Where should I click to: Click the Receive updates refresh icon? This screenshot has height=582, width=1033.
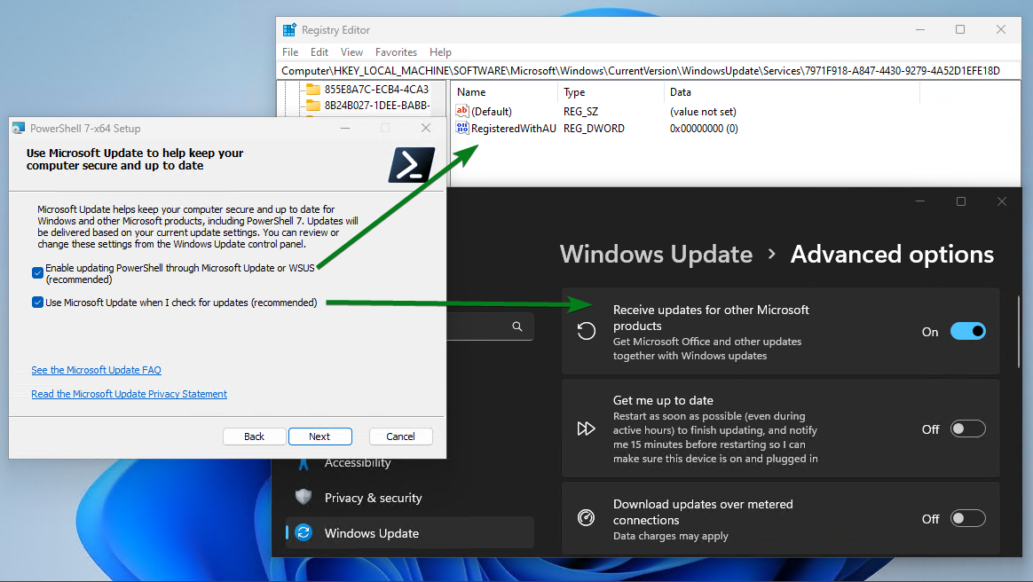[587, 331]
